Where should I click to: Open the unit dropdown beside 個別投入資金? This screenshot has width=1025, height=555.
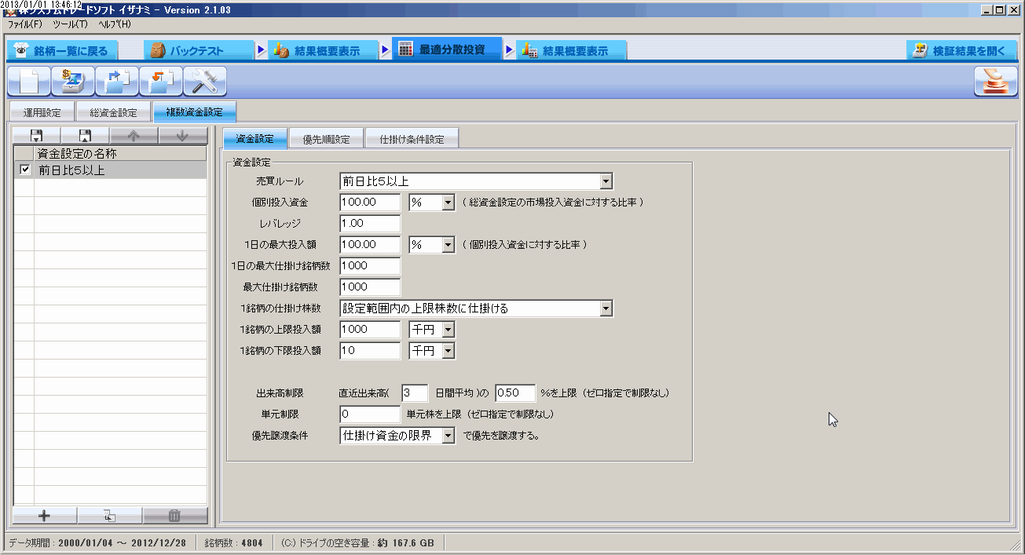pyautogui.click(x=448, y=203)
